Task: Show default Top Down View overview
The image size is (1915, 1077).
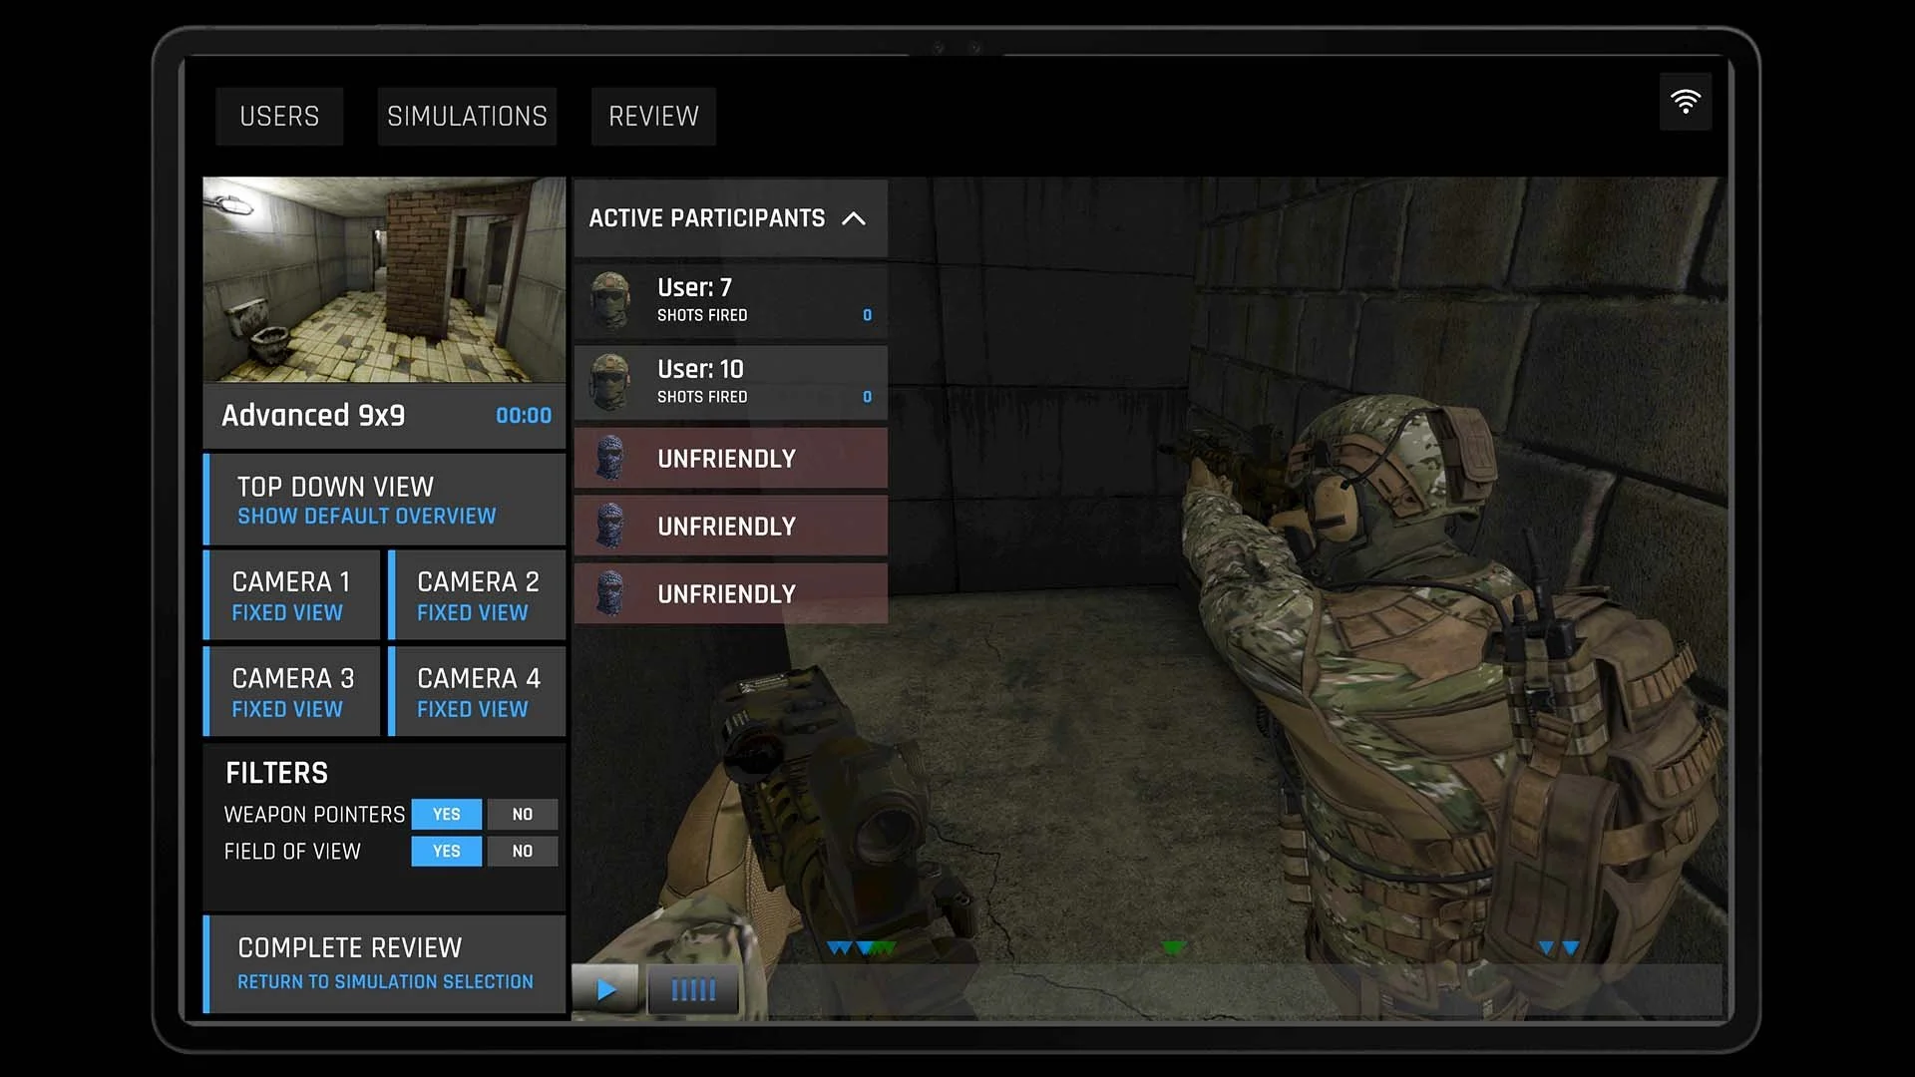Action: [385, 499]
